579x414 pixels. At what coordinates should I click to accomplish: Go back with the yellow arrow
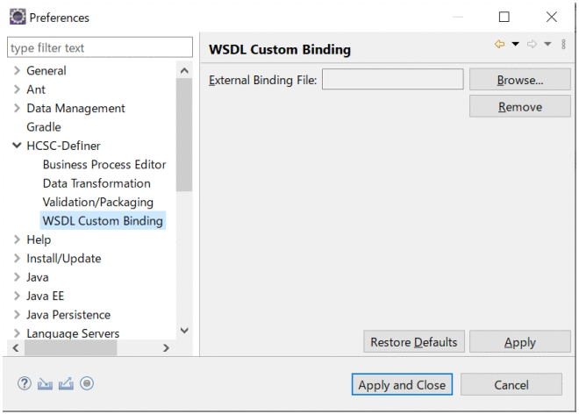(500, 45)
